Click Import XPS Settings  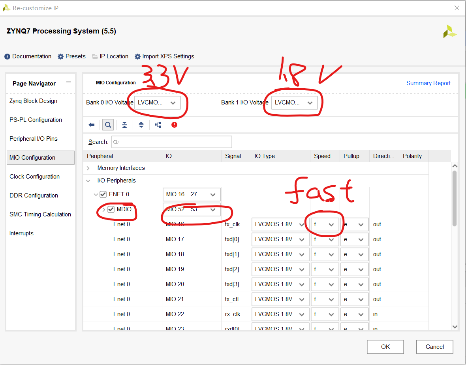click(x=164, y=56)
